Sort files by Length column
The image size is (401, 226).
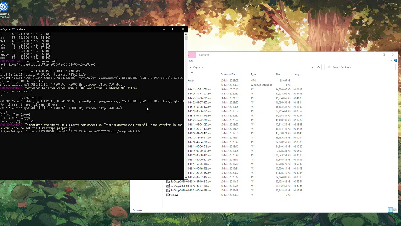297,74
